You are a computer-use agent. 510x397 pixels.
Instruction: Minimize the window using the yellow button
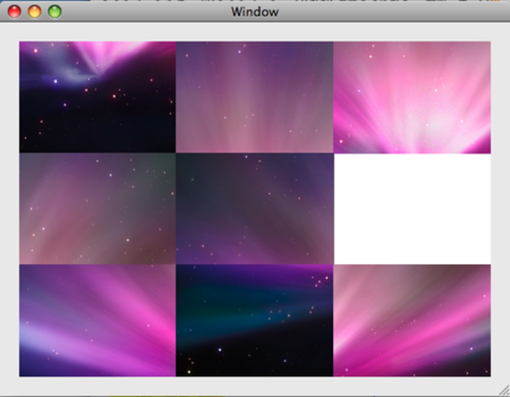click(x=35, y=12)
